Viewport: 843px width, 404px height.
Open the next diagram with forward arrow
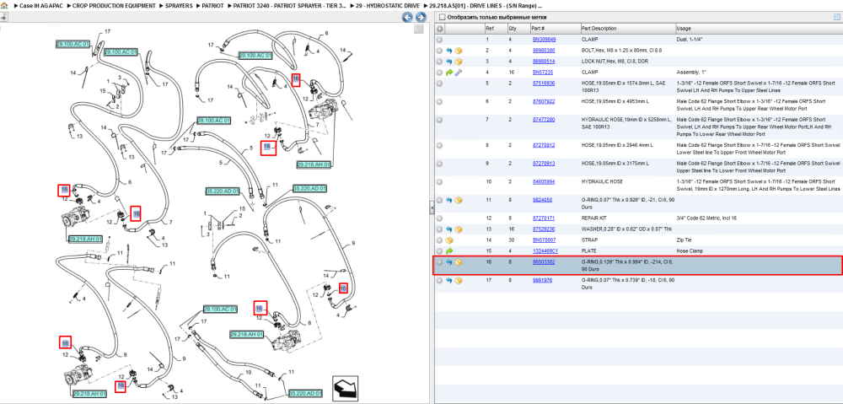421,17
